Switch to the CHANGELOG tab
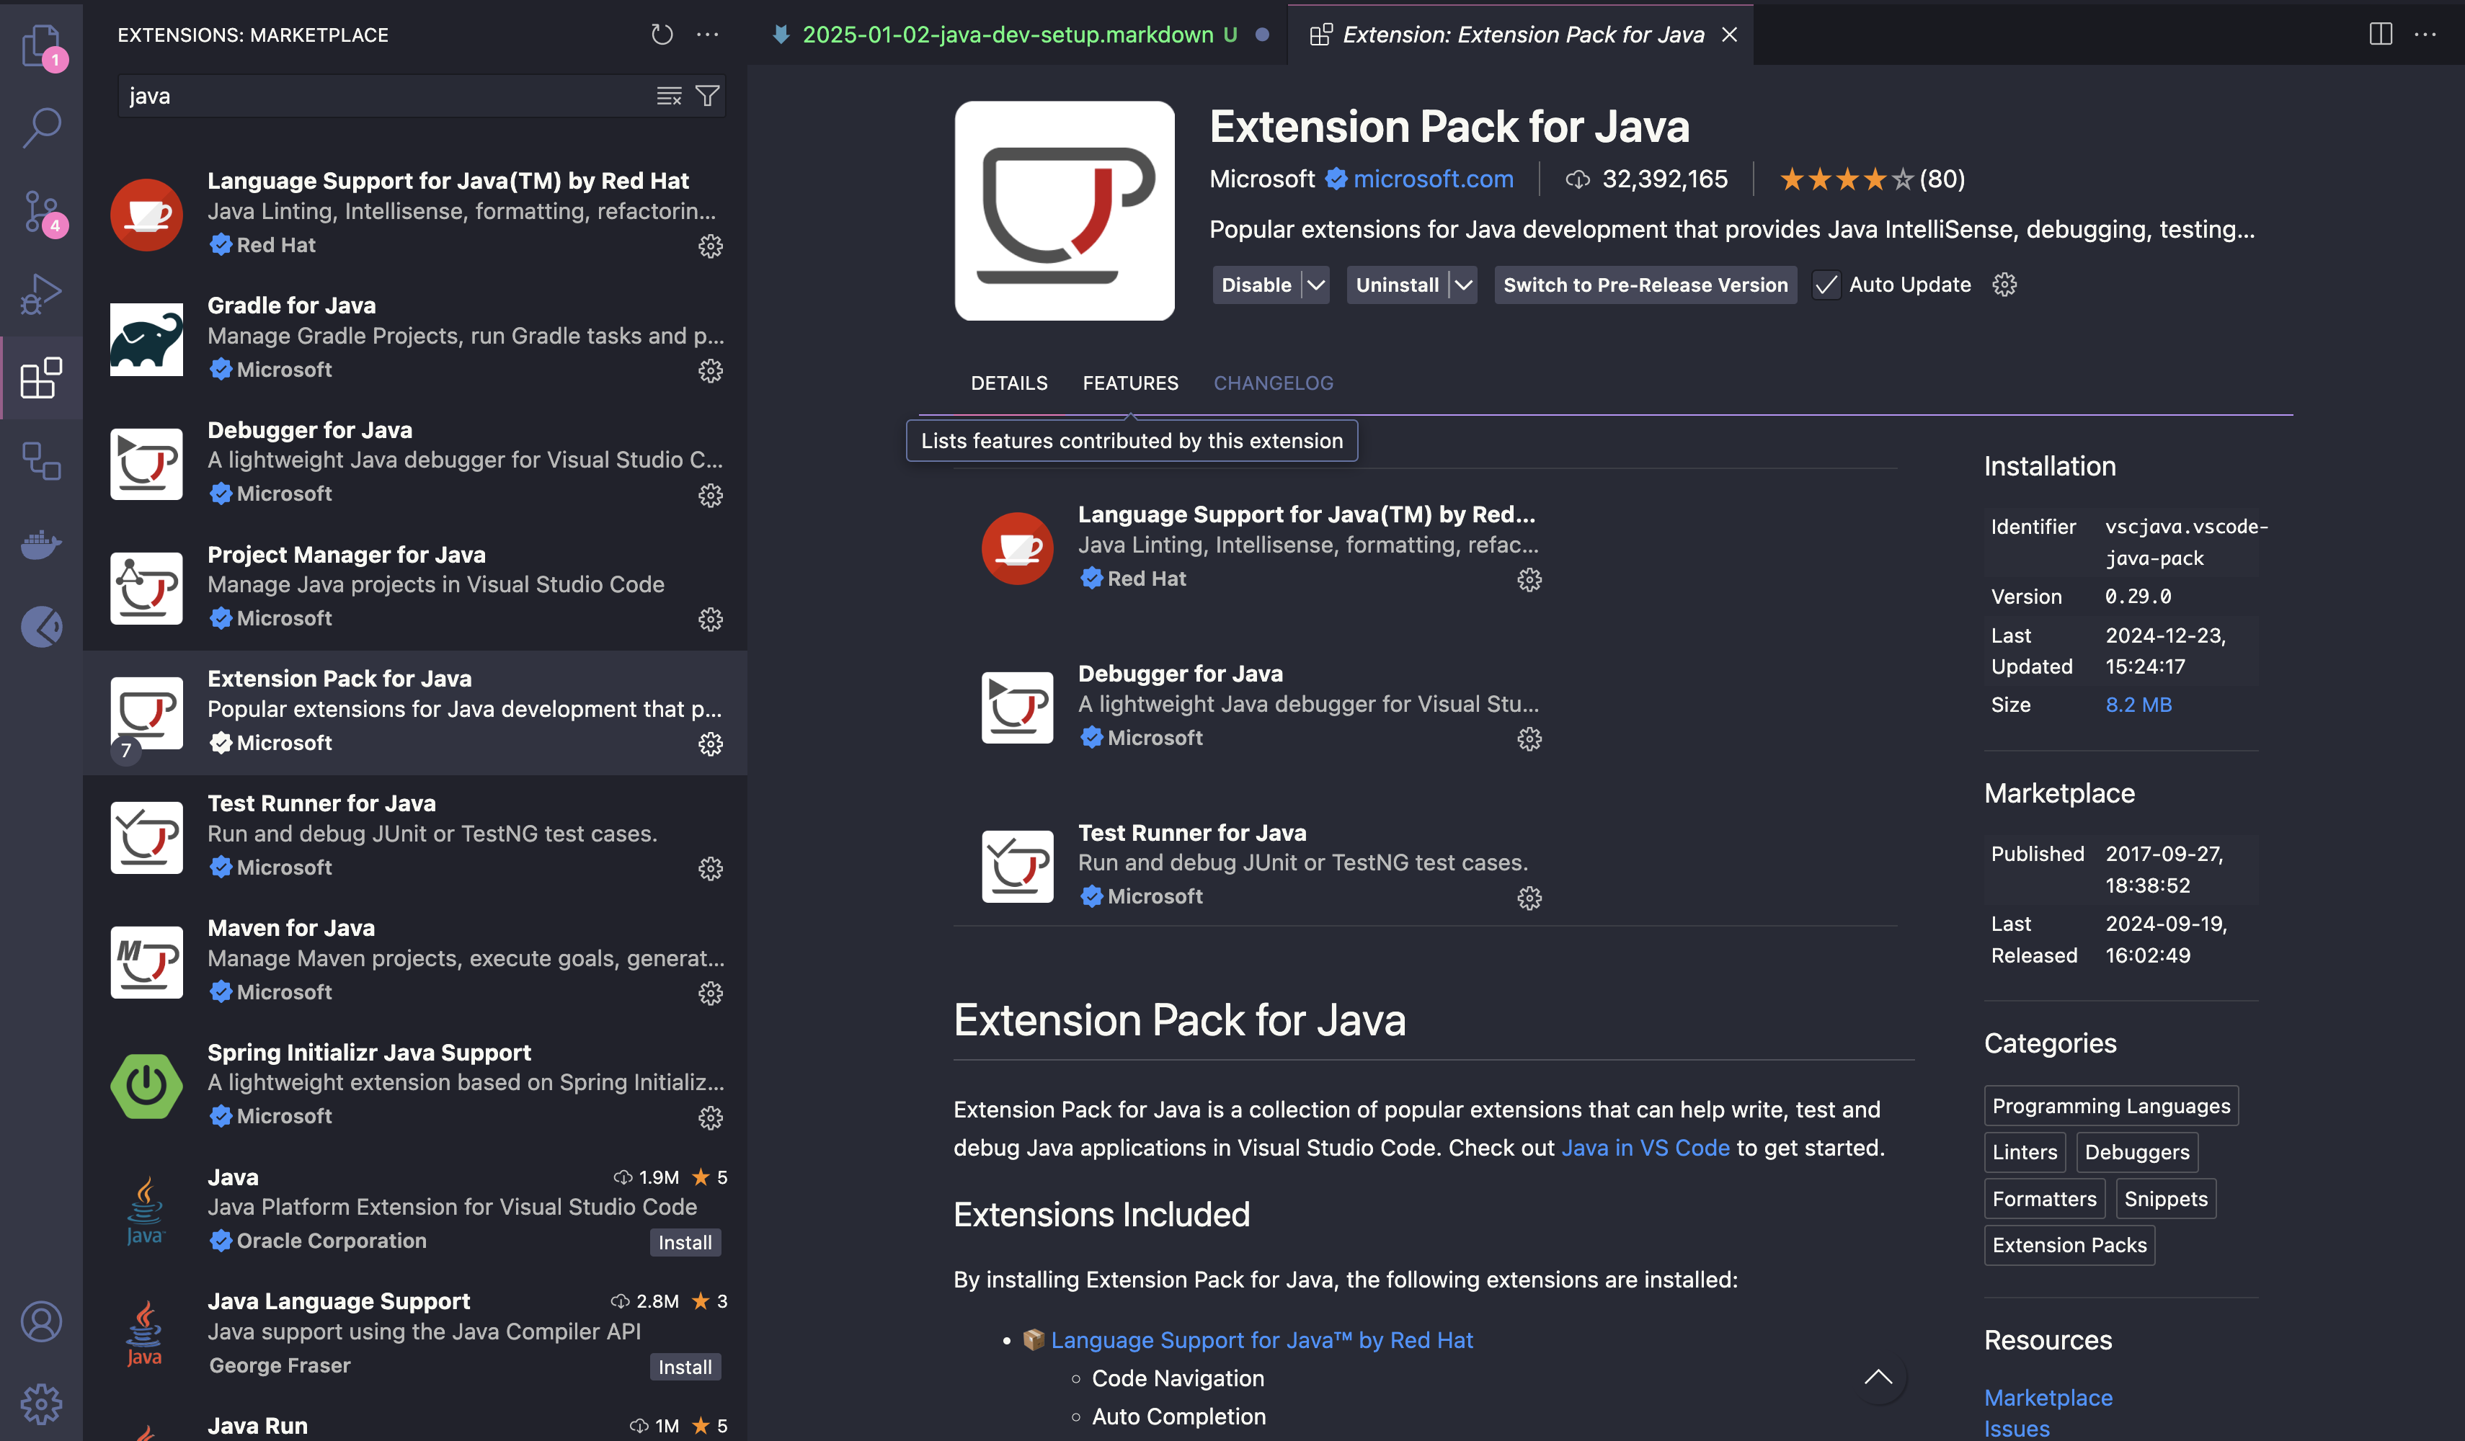2465x1441 pixels. point(1273,383)
